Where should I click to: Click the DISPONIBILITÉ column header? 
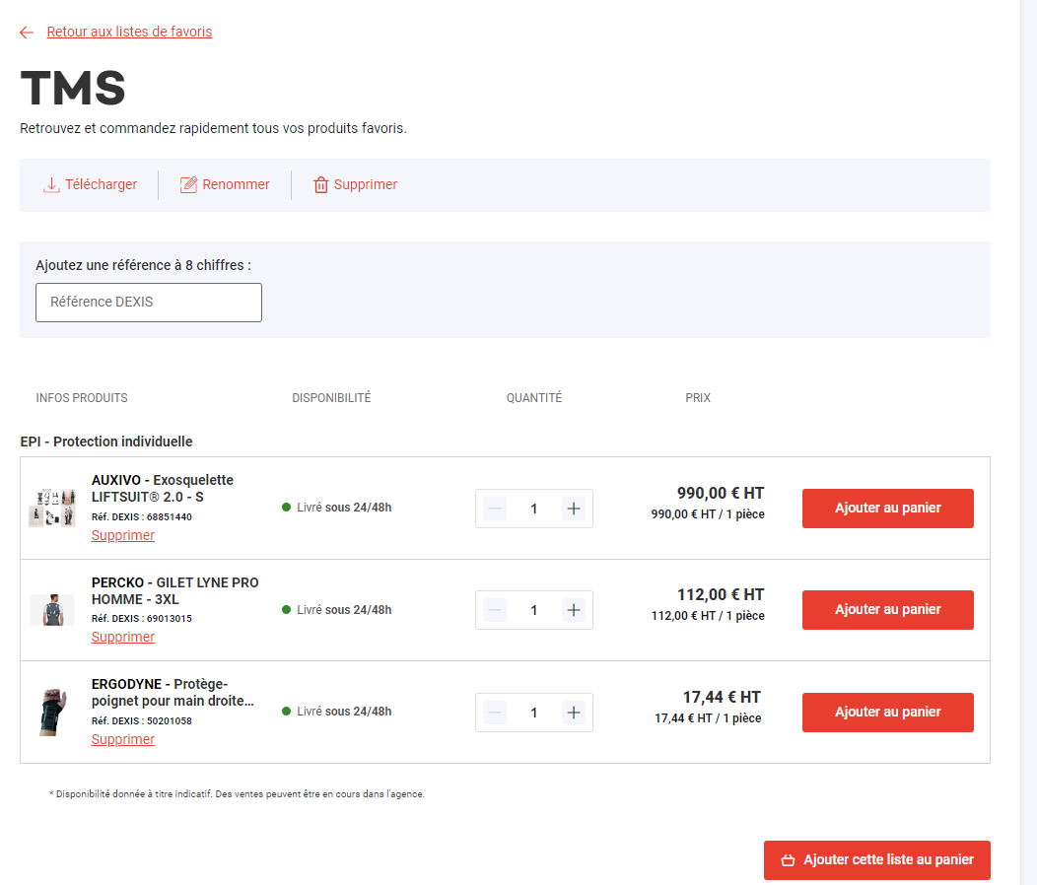[331, 398]
